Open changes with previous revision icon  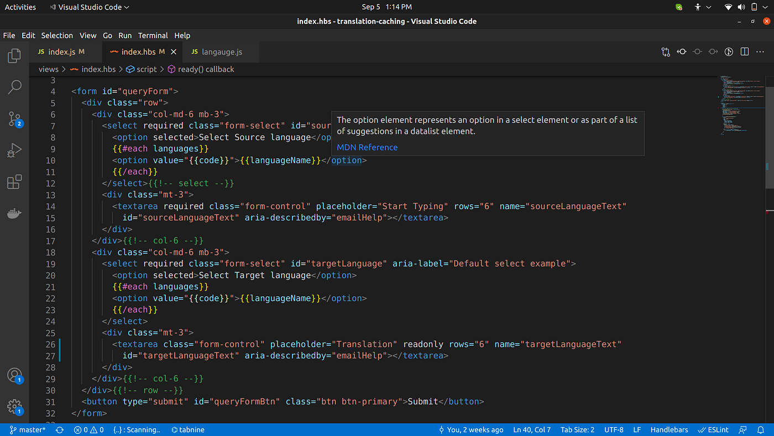click(682, 51)
